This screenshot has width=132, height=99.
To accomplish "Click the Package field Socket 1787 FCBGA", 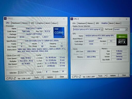I will [34, 34].
